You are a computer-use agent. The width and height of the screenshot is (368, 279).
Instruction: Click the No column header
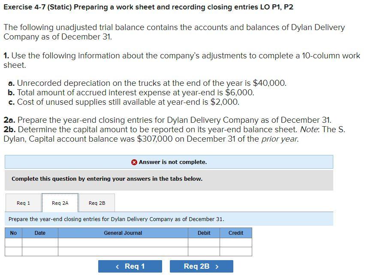[13, 233]
